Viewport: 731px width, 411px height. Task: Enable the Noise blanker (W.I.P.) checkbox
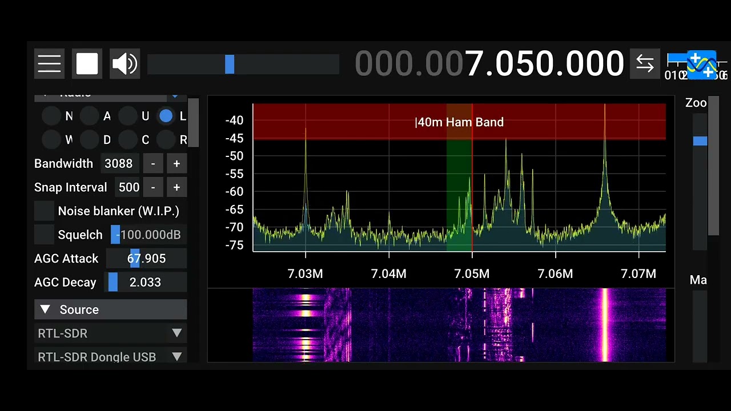tap(44, 211)
